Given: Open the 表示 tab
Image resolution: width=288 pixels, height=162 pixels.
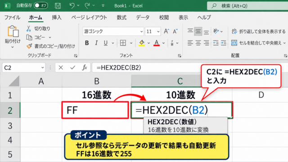Looking at the screenshot, I should [183, 18].
